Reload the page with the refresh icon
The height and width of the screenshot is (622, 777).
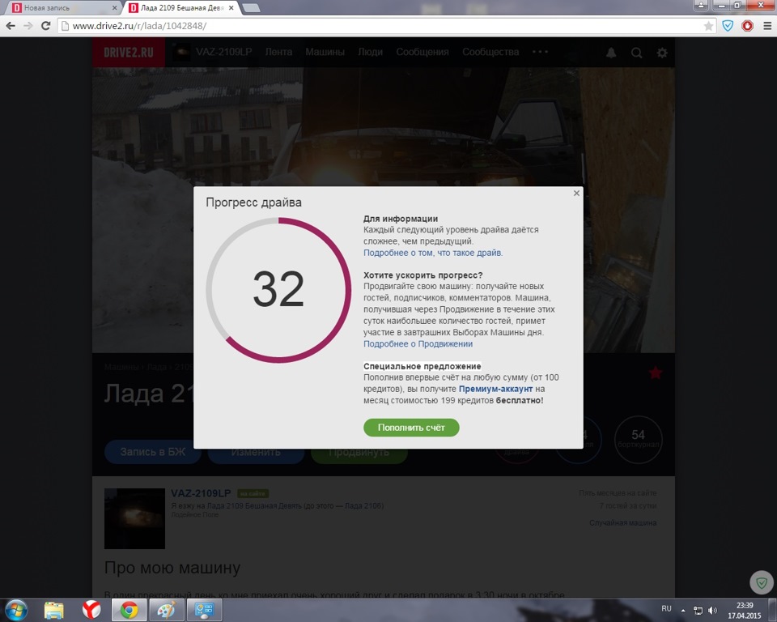point(45,26)
